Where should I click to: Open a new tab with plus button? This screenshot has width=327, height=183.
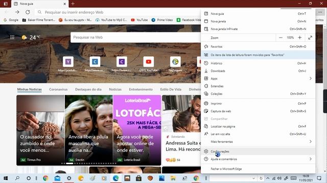tap(73, 4)
